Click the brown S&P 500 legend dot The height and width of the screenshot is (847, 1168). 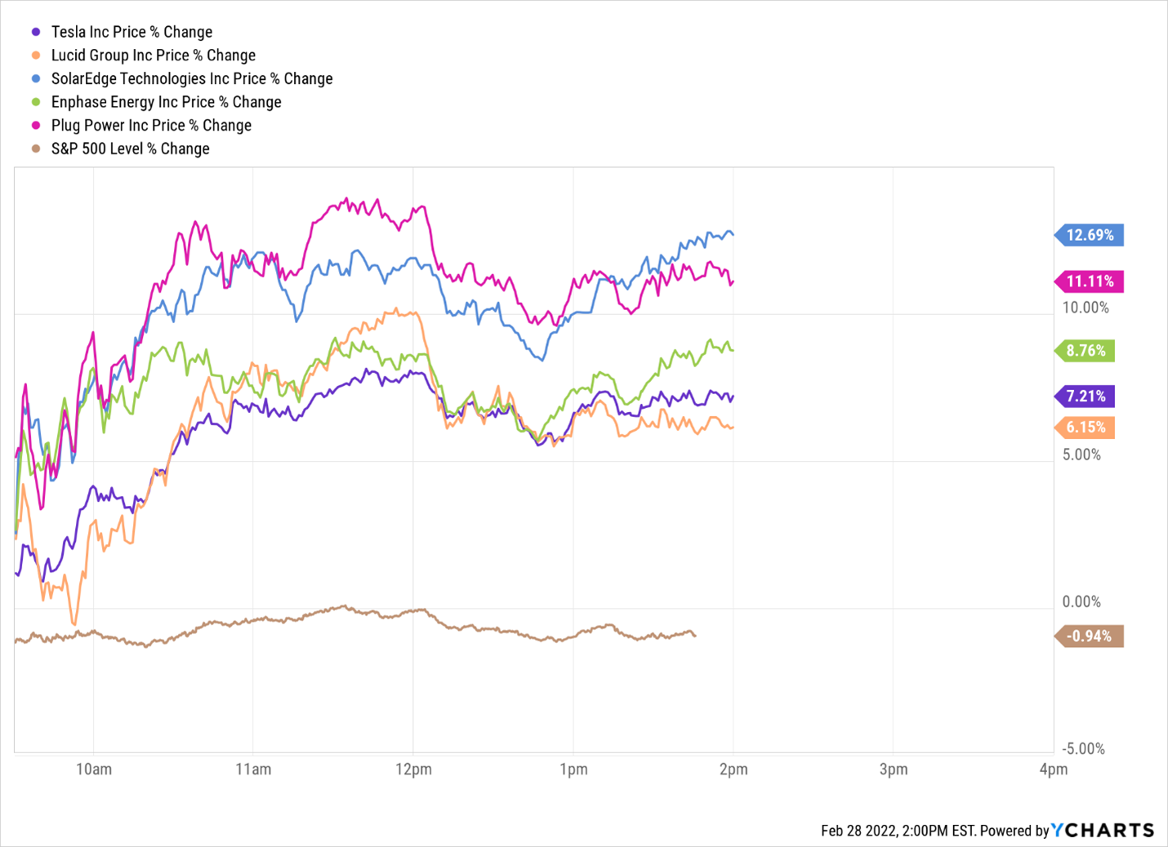(x=36, y=149)
